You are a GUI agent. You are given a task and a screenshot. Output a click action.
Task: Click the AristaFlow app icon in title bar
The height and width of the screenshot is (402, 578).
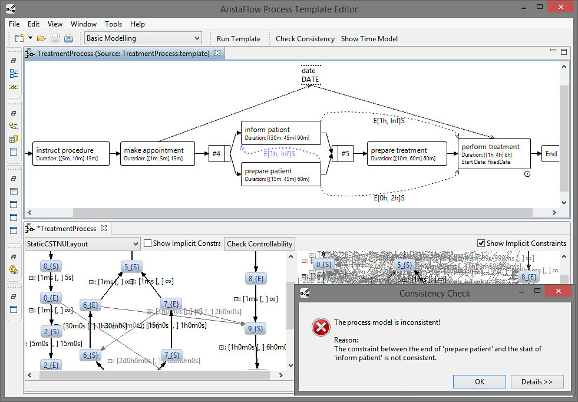click(x=11, y=8)
